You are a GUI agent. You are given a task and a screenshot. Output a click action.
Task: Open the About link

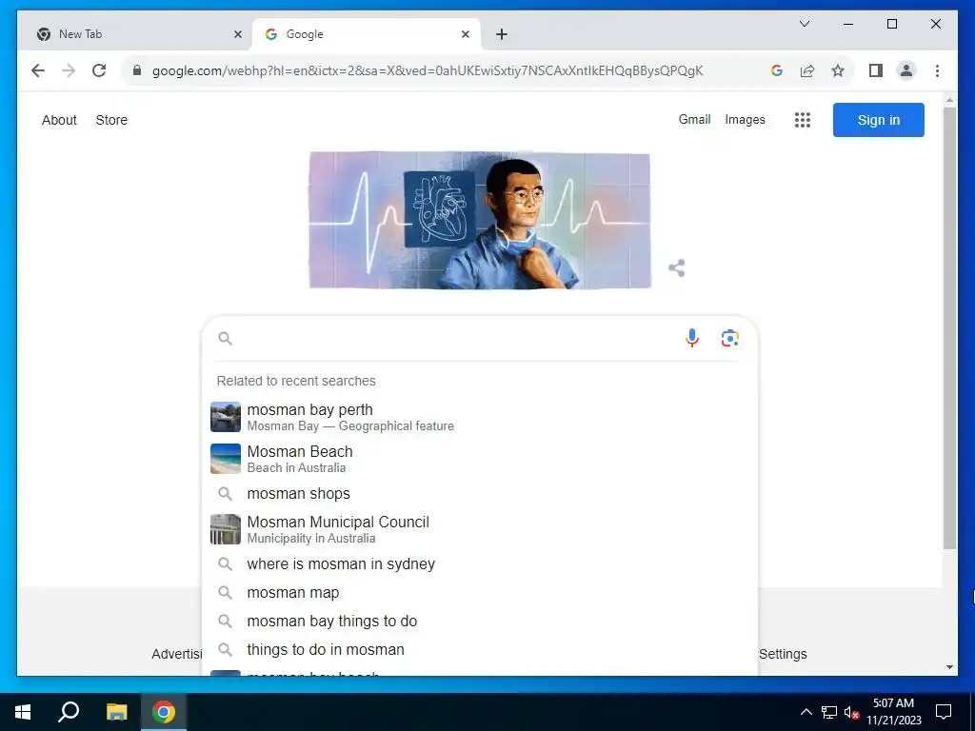tap(59, 120)
